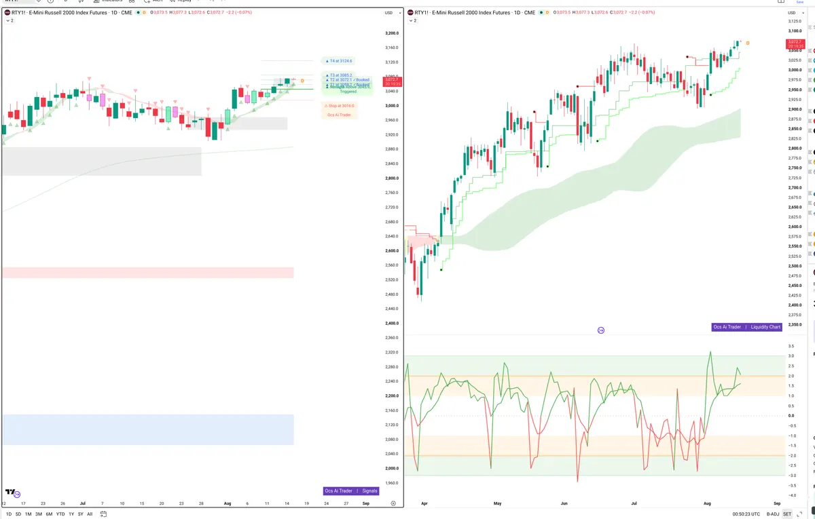Click the green market status dot, left chart

(138, 13)
